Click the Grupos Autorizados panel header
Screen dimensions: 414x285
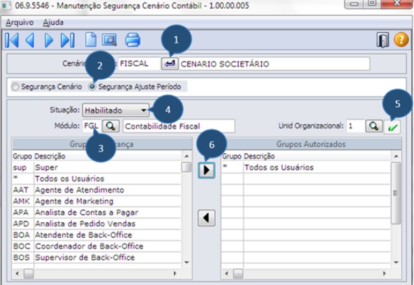311,145
